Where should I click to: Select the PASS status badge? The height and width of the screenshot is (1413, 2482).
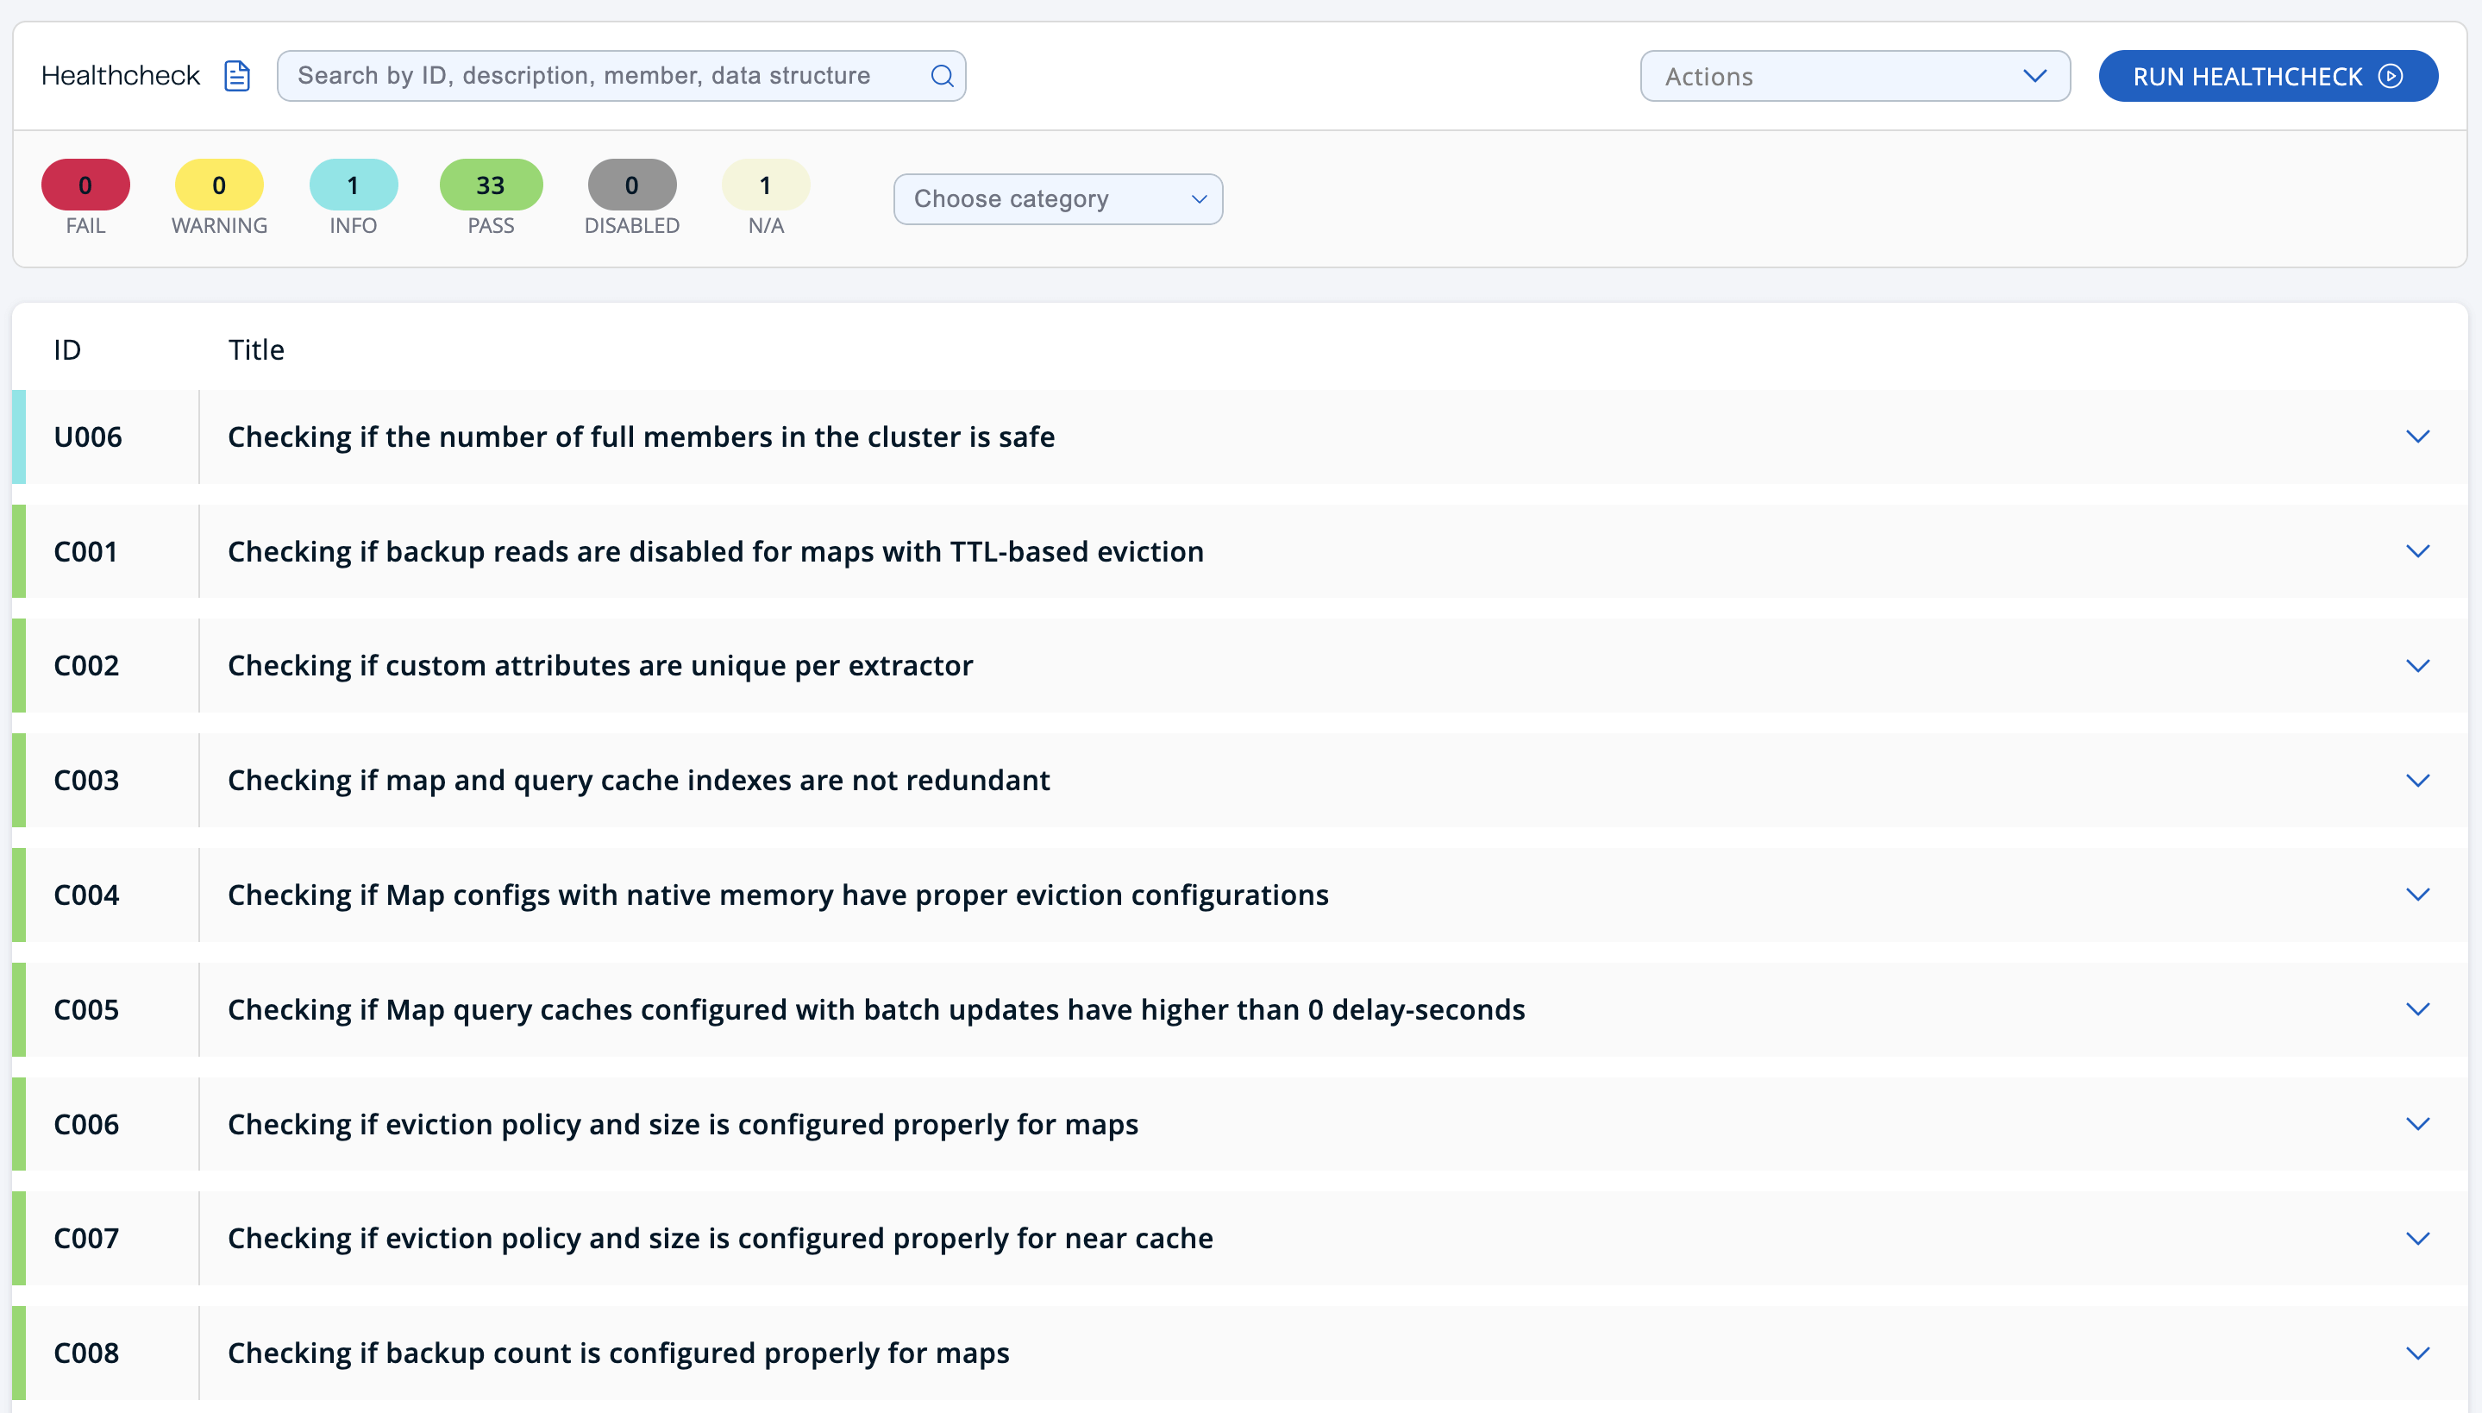tap(491, 185)
